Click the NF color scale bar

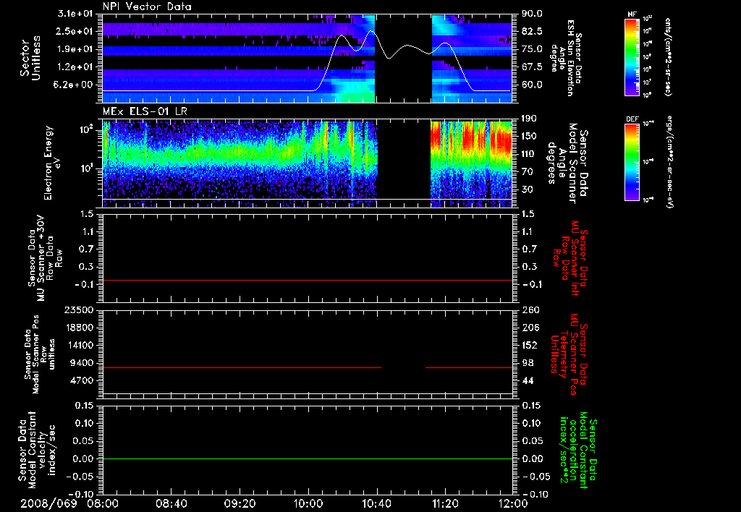632,57
